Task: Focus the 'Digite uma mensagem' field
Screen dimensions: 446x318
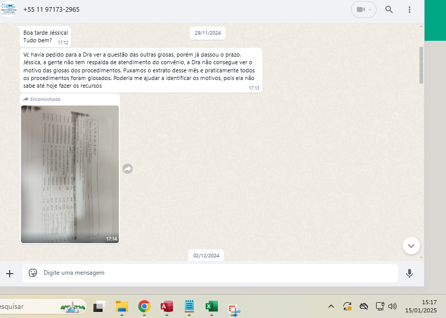Action: click(210, 273)
